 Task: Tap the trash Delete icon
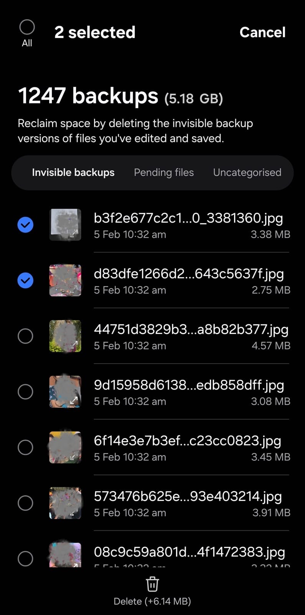[152, 585]
